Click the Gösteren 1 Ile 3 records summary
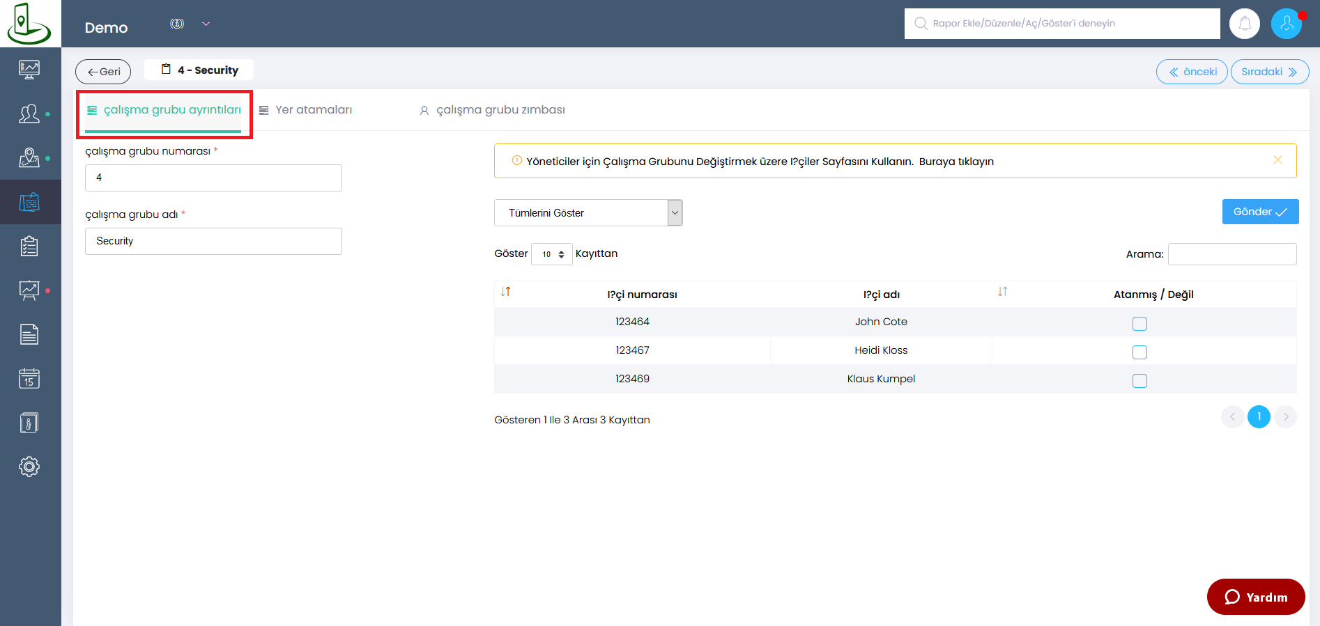Screen dimensions: 1320x626 tap(572, 420)
